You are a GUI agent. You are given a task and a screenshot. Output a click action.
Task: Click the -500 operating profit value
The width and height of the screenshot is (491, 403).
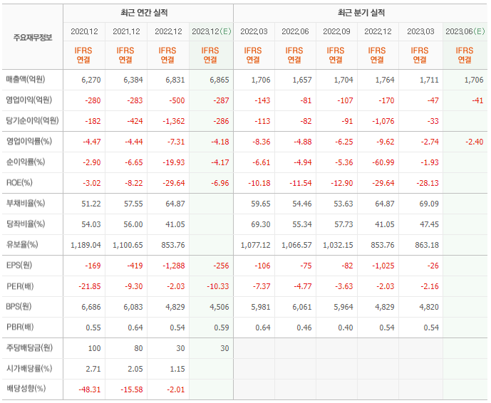(x=177, y=101)
